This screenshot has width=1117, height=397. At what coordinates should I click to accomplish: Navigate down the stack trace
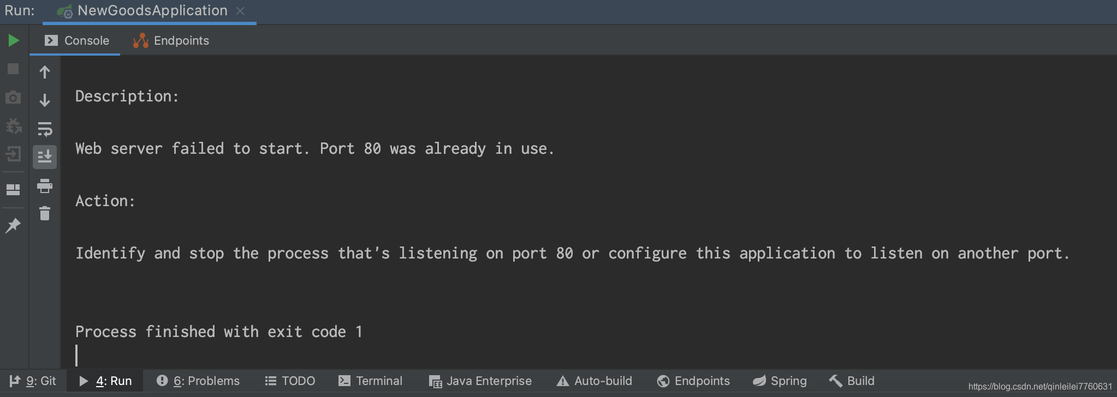(45, 100)
